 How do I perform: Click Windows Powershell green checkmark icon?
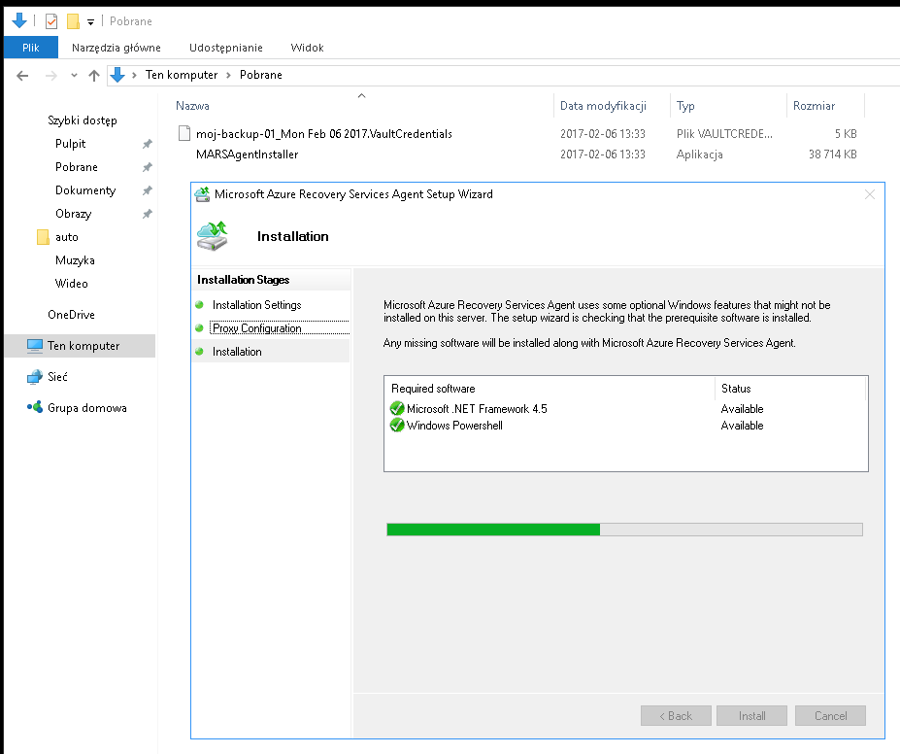[x=397, y=425]
